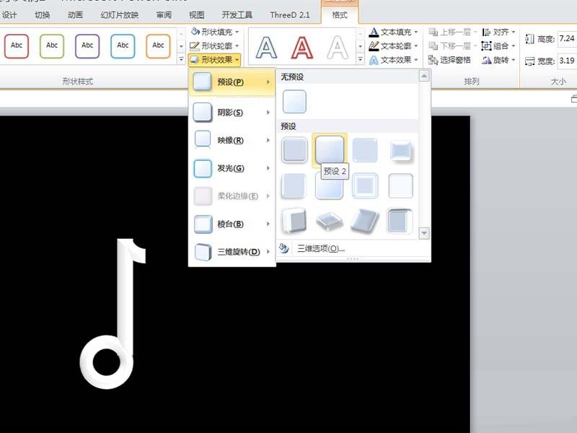Click the 对齐 align objects icon
This screenshot has height=433, width=577.
coord(488,32)
